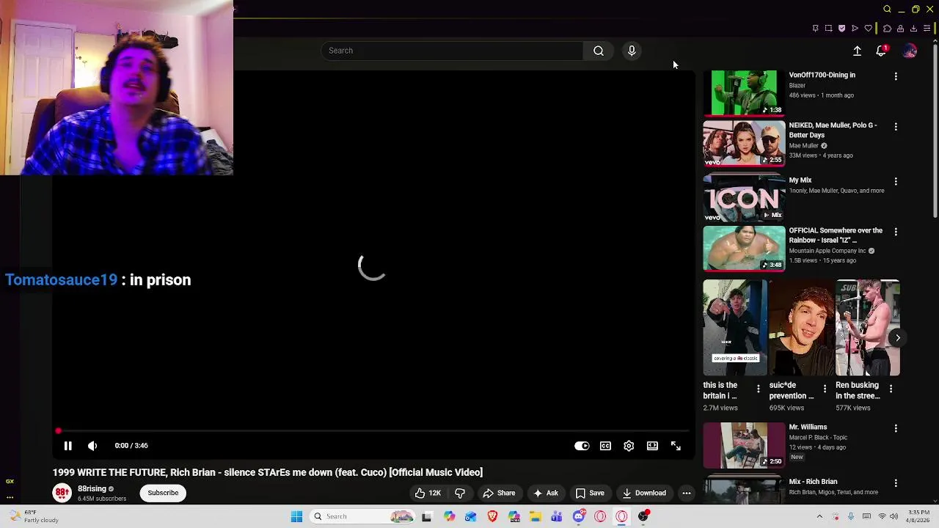Open the 88rising channel avatar

point(62,493)
